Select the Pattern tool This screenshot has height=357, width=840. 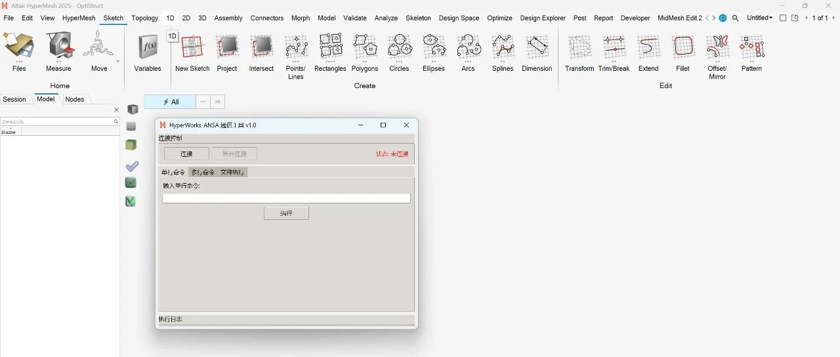coord(751,52)
